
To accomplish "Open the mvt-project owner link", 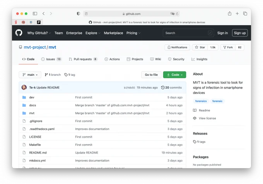I will tap(35, 48).
